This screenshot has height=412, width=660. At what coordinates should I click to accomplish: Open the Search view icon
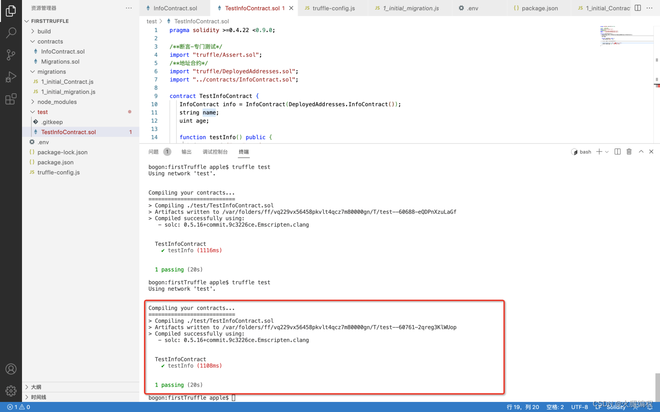pyautogui.click(x=11, y=33)
